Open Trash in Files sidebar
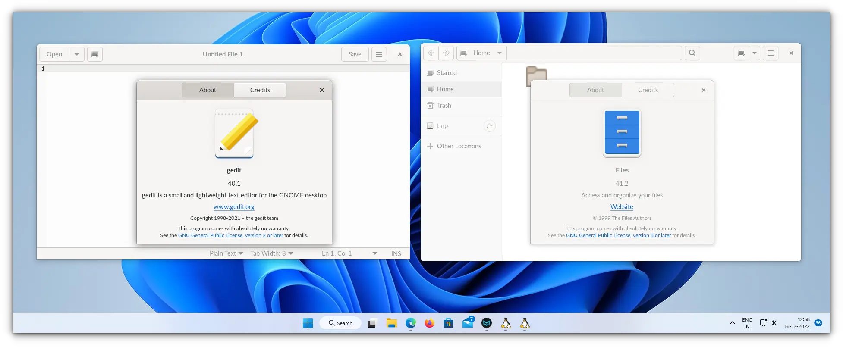The height and width of the screenshot is (347, 843). pos(461,106)
